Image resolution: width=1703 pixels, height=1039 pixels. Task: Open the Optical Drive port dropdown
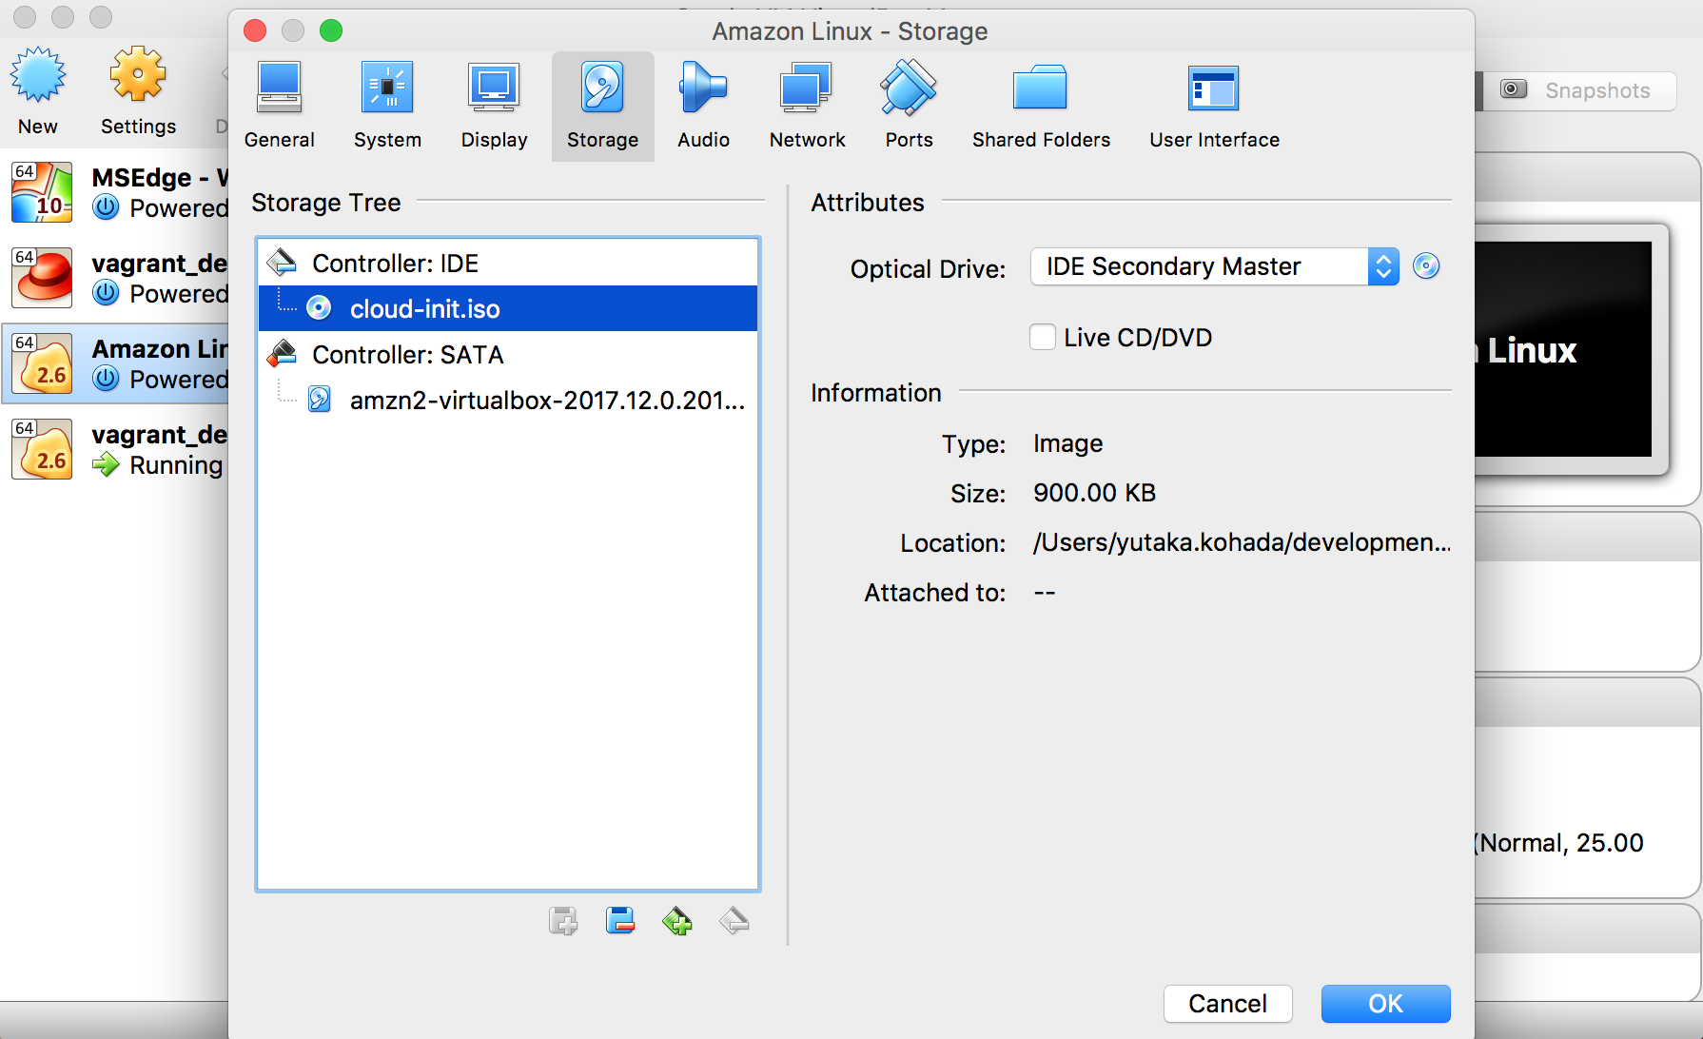pyautogui.click(x=1383, y=266)
